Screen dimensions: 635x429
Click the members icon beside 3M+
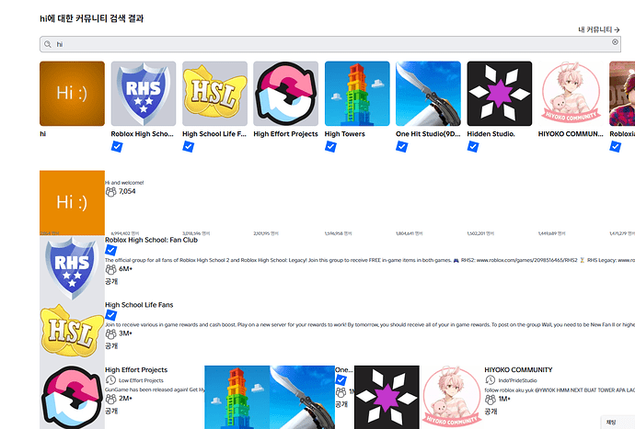pos(110,334)
